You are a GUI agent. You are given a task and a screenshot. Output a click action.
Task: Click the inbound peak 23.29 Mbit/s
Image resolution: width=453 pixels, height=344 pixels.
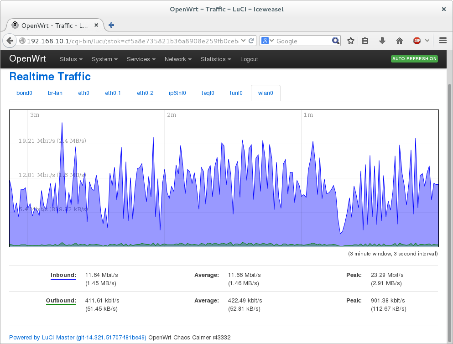387,275
